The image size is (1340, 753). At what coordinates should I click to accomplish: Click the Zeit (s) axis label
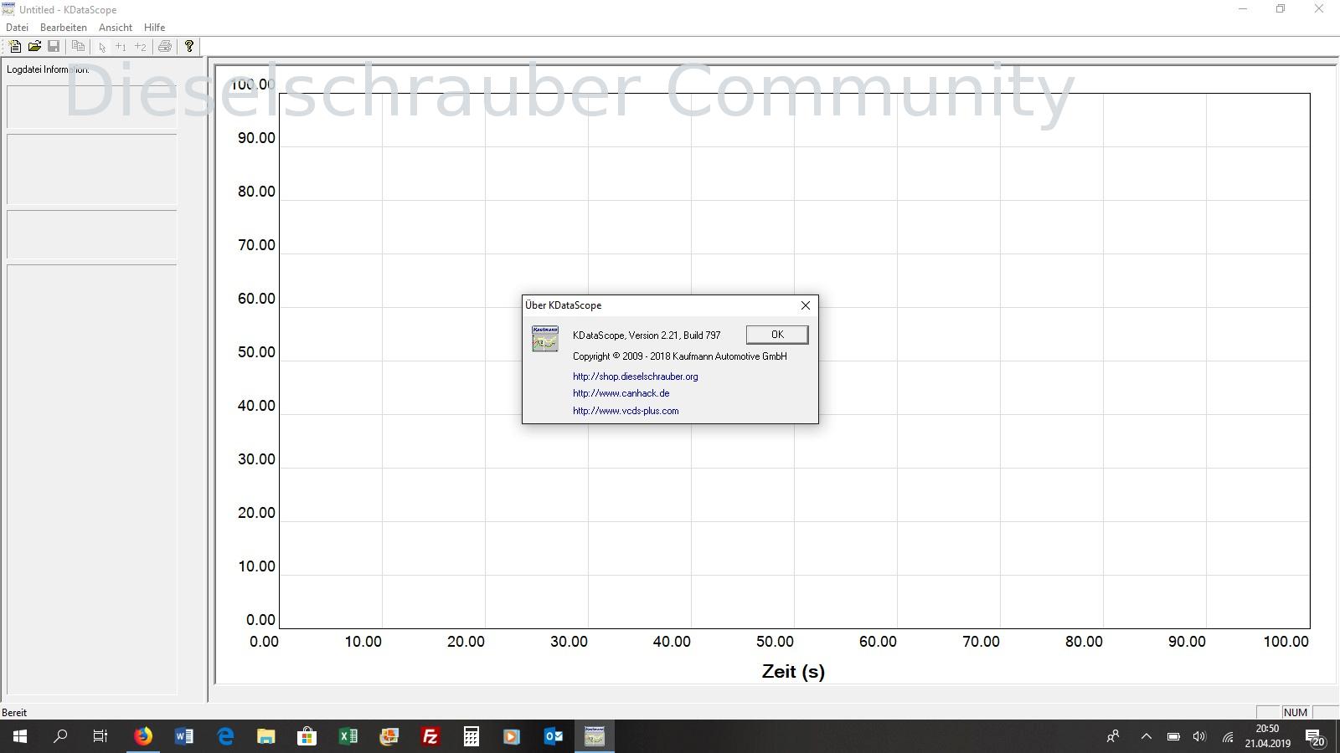click(x=793, y=671)
